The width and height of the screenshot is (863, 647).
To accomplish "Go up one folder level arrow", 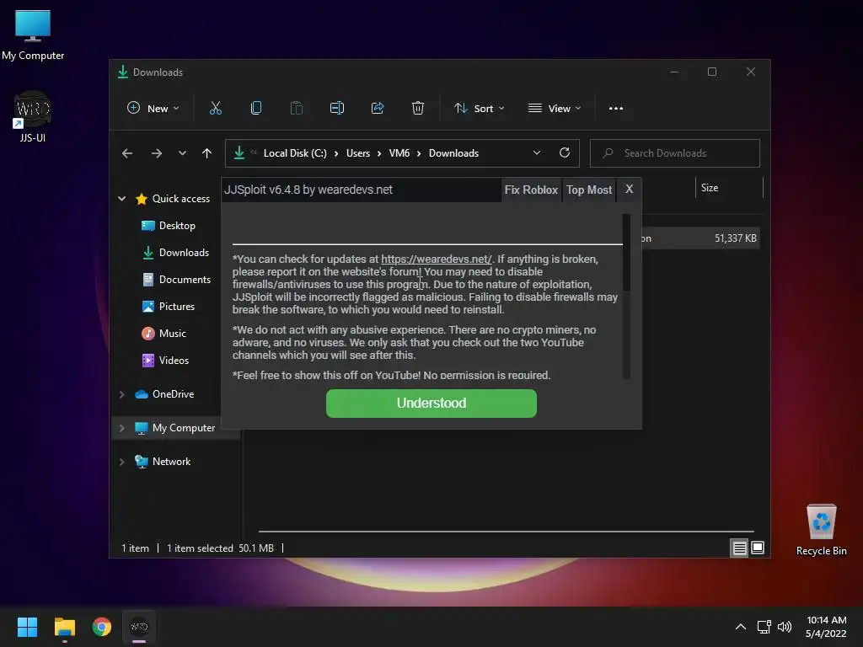I will point(206,153).
